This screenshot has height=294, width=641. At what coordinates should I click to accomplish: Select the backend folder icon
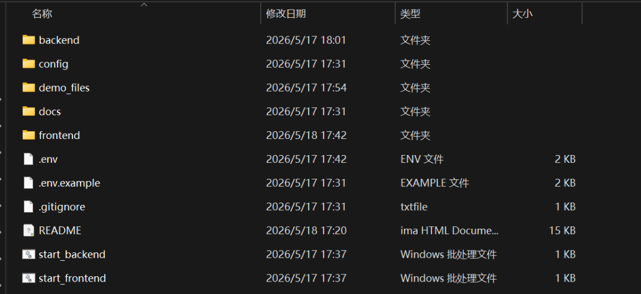click(28, 40)
